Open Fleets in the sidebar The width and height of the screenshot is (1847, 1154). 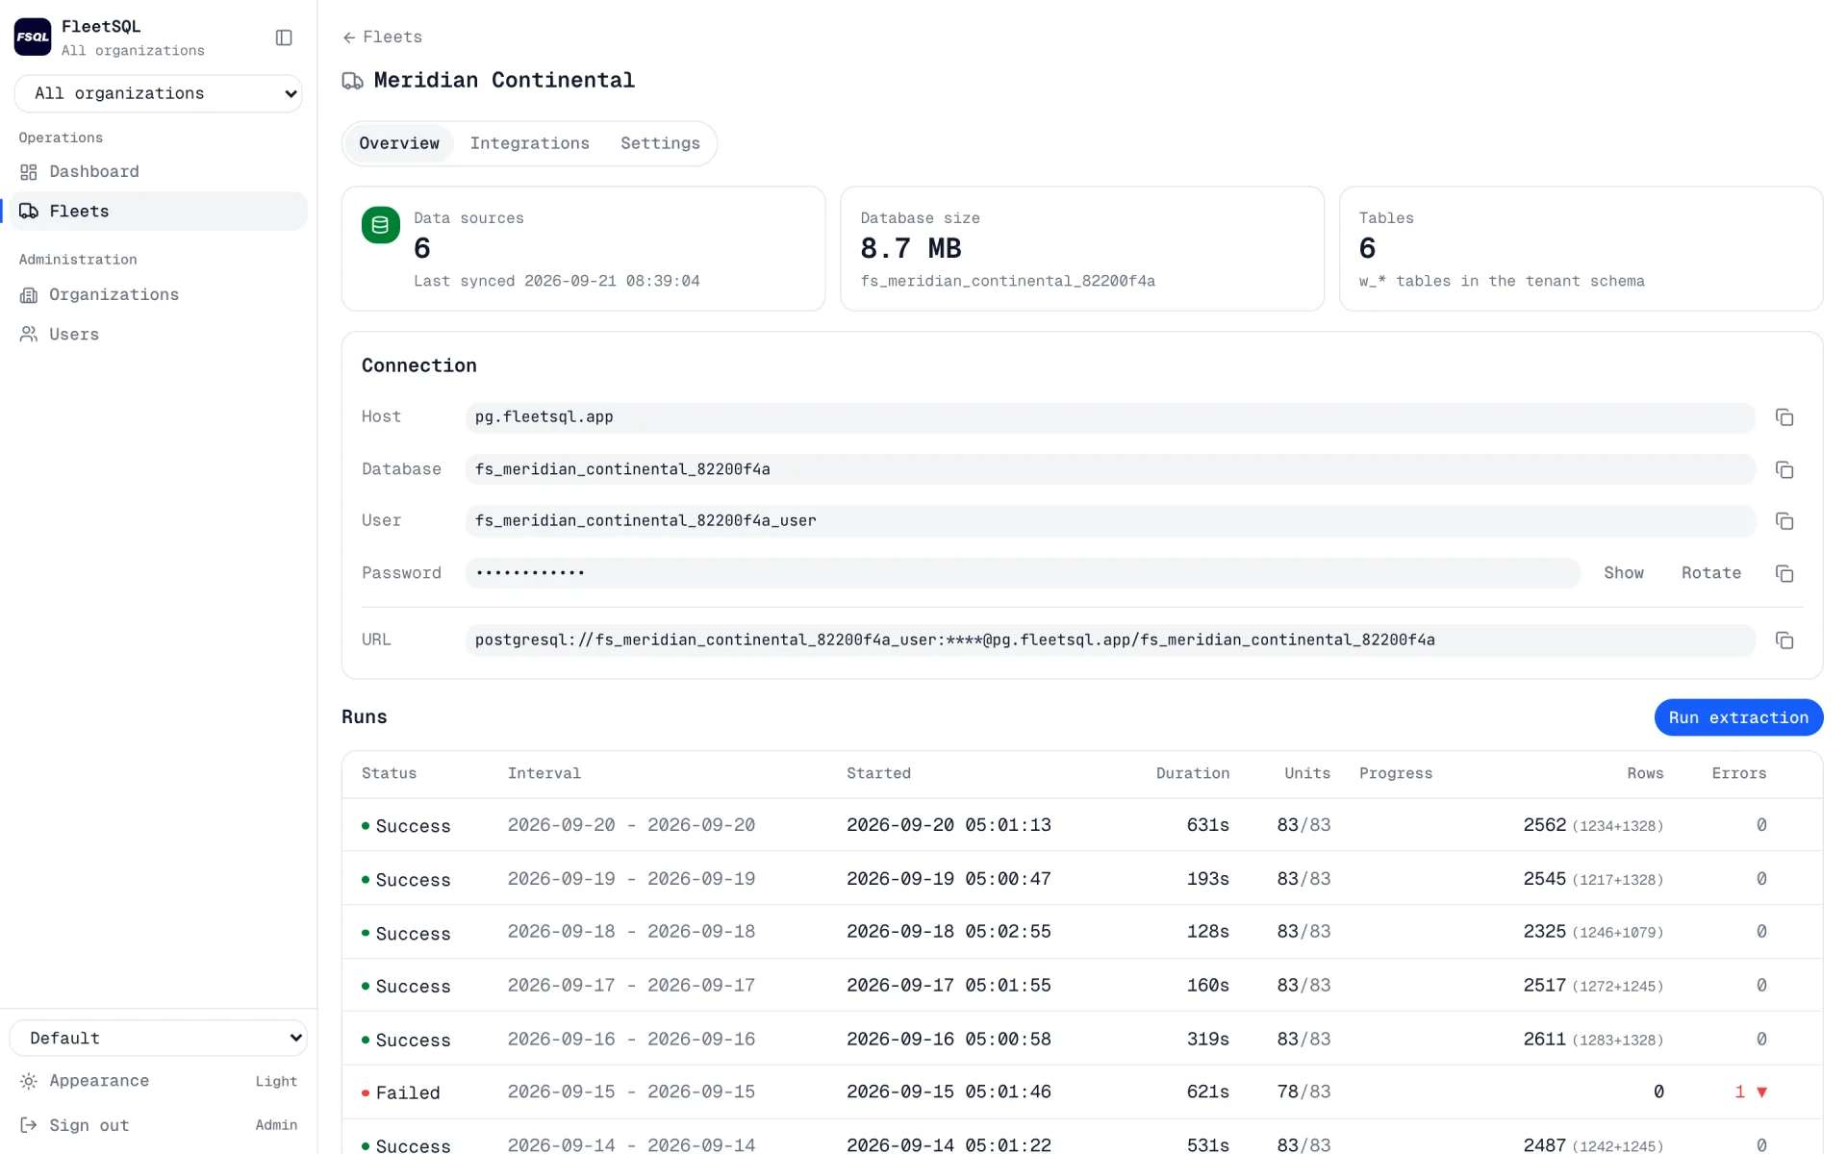point(159,212)
